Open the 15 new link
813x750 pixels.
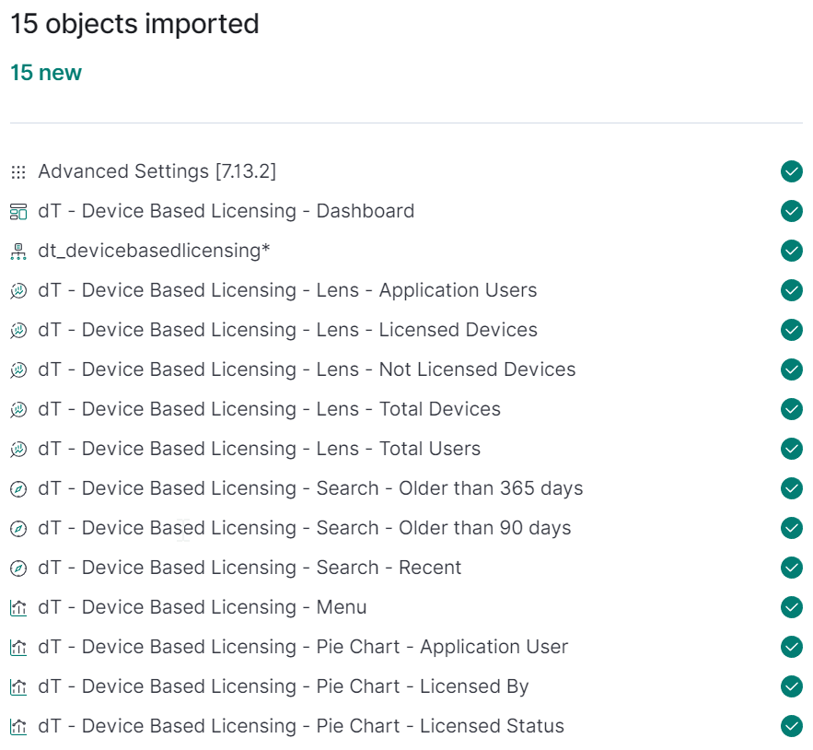tap(45, 72)
